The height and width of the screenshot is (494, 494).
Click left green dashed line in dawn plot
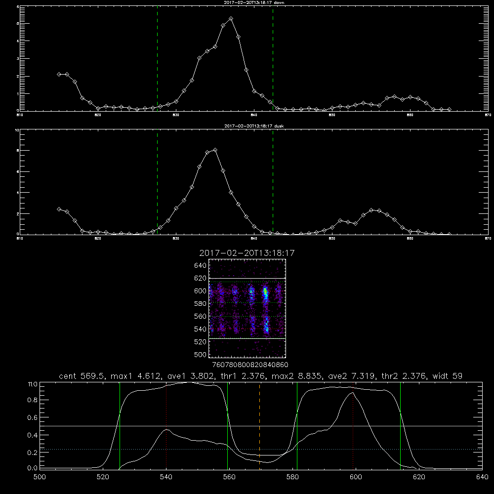157,58
